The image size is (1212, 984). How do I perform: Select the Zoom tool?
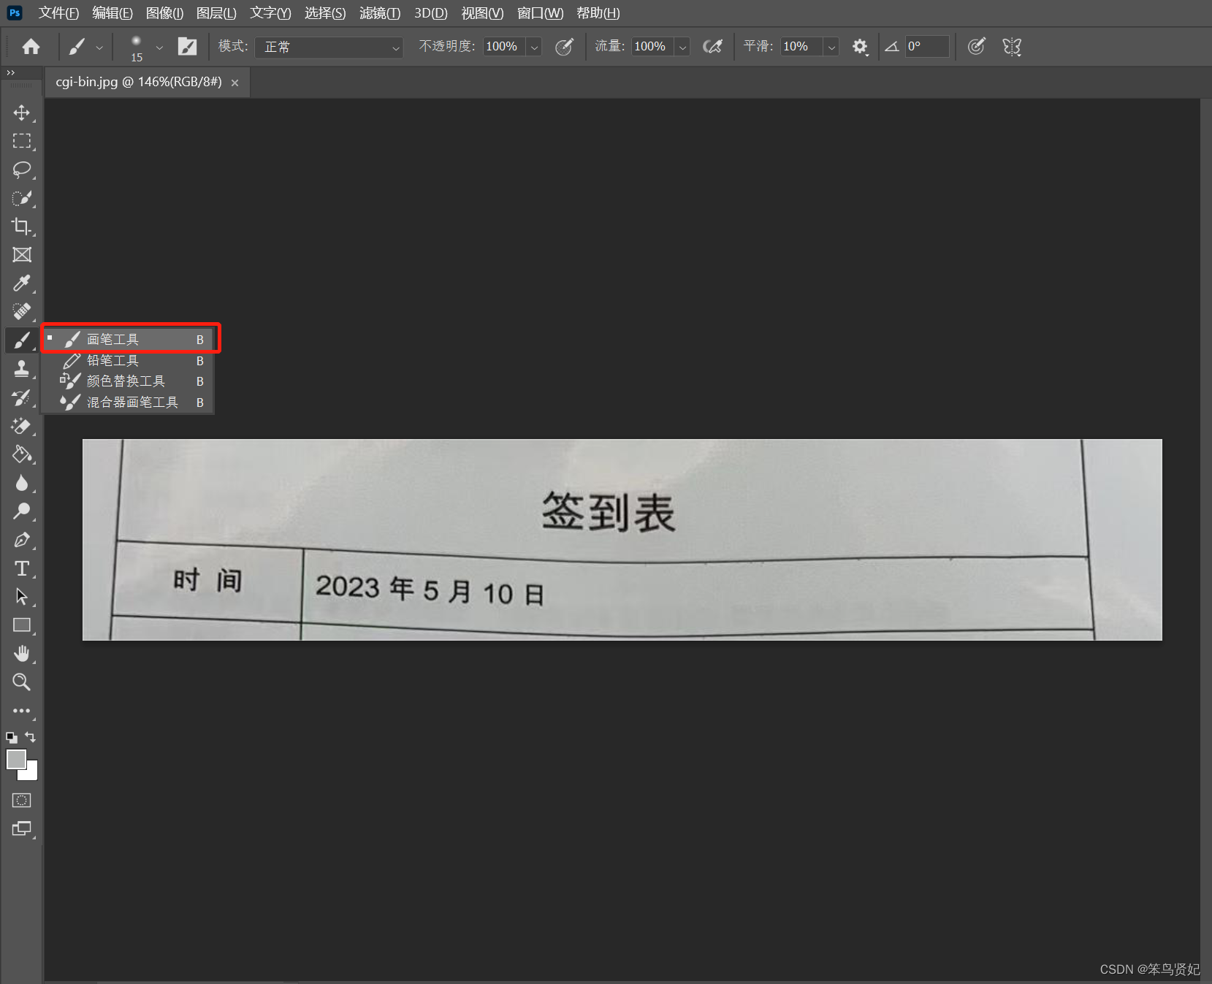click(22, 682)
